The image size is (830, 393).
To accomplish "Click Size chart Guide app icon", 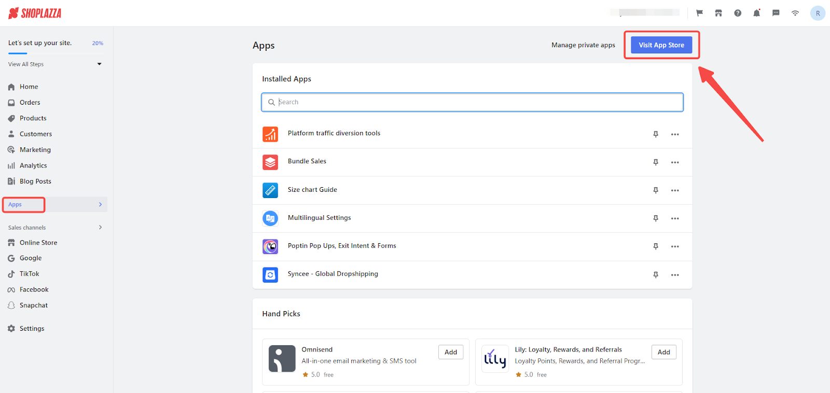I will [x=270, y=190].
